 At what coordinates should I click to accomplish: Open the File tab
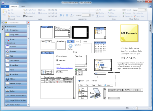coord(5,6)
